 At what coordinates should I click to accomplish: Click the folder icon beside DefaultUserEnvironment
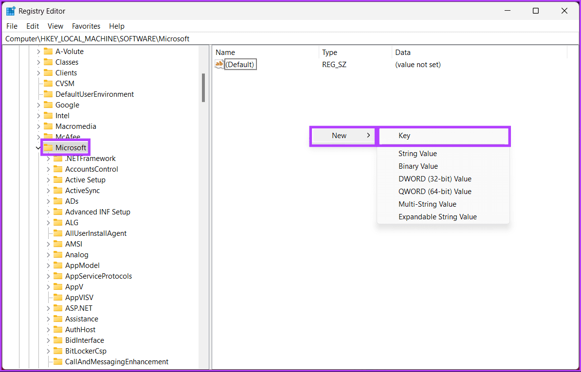(48, 94)
